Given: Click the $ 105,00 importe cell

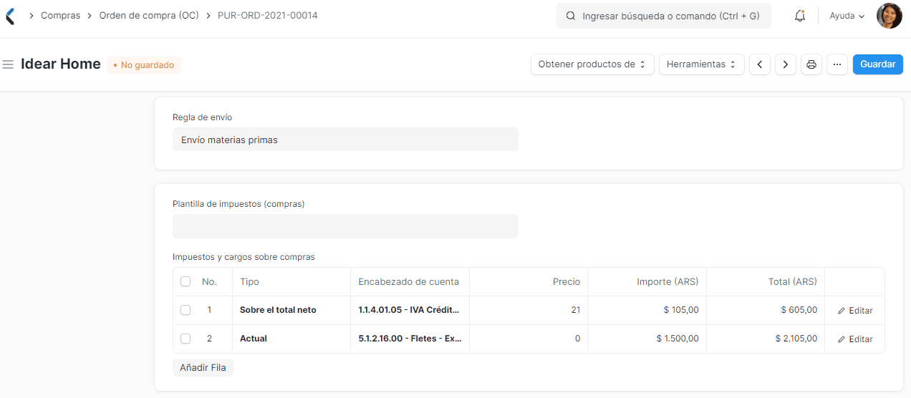Looking at the screenshot, I should (x=647, y=311).
